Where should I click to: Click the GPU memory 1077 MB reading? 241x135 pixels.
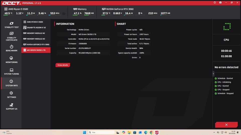pos(165,13)
